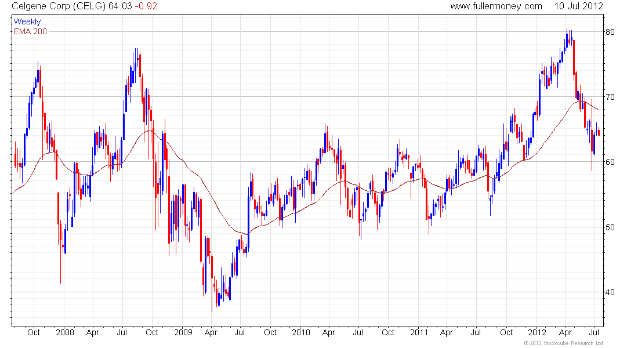Click the 50 price axis label
Image resolution: width=638 pixels, height=348 pixels.
[x=610, y=227]
